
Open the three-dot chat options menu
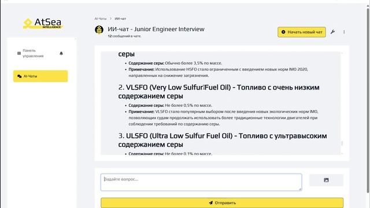pos(344,32)
